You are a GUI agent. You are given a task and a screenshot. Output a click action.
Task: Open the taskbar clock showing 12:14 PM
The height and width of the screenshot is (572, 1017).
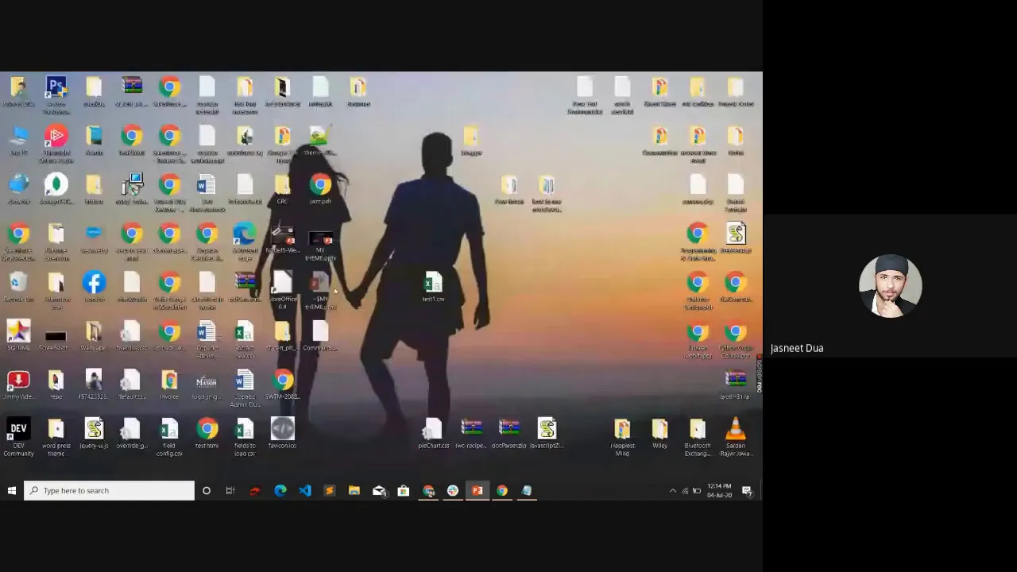tap(719, 491)
